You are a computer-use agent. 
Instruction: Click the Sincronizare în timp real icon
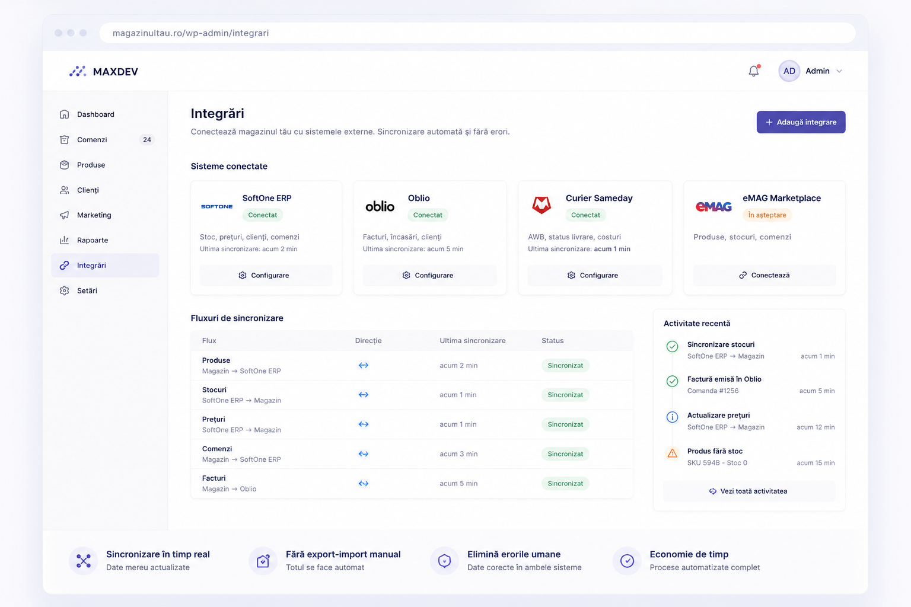[84, 561]
